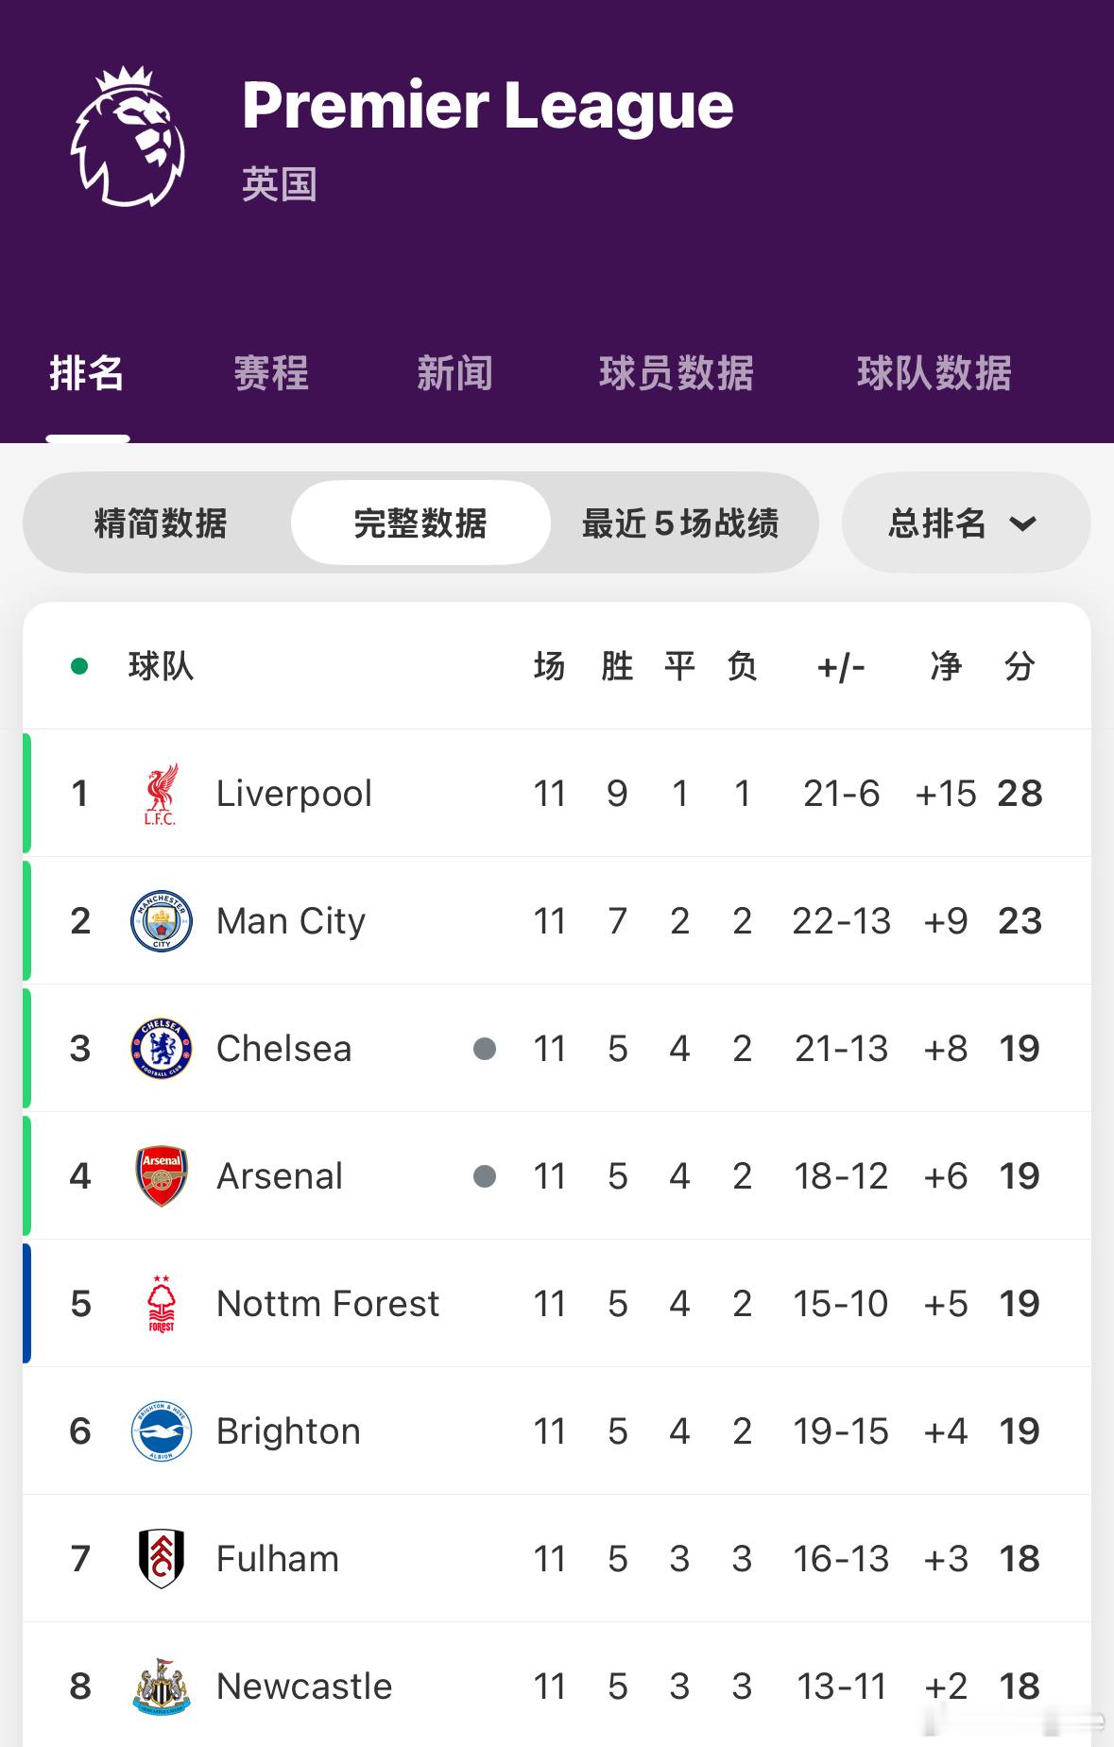This screenshot has height=1747, width=1114.
Task: Switch to the 赛程 tab
Action: pos(271,373)
